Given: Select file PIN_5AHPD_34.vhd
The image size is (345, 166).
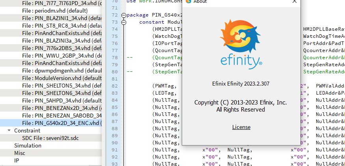Looking at the screenshot, I should [x=62, y=101].
